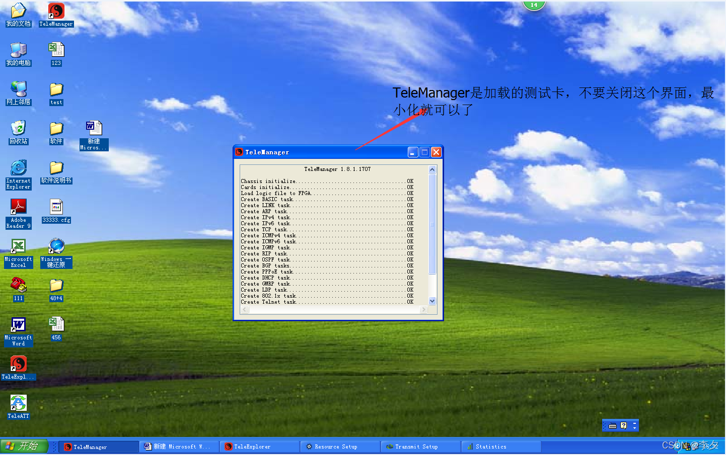Click horizontal scroll left arrow in log

point(245,310)
